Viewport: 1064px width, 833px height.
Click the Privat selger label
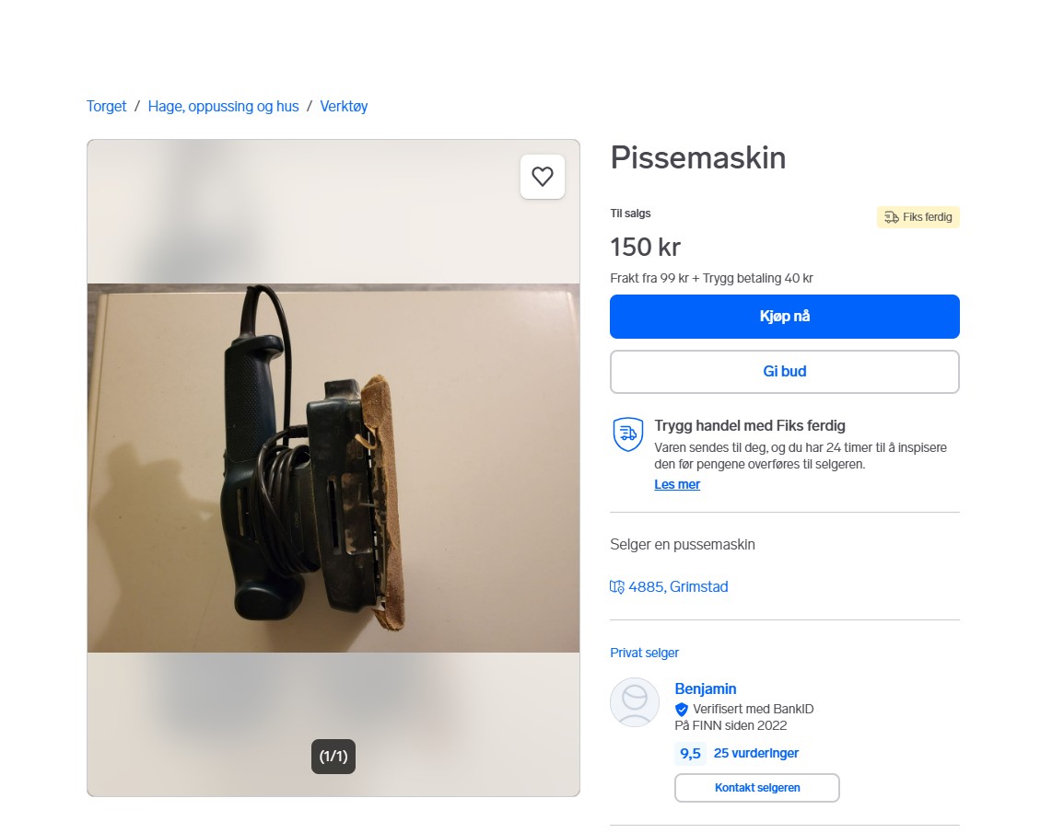pyautogui.click(x=644, y=653)
